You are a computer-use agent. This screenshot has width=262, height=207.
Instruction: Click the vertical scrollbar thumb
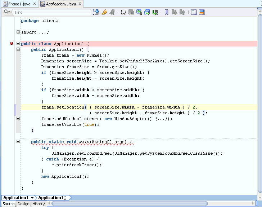click(x=260, y=103)
